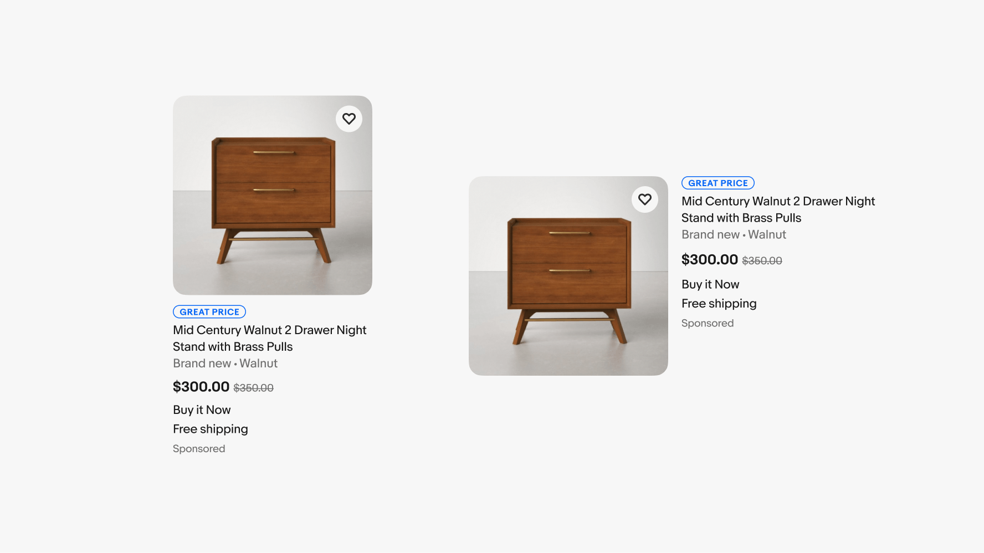984x553 pixels.
Task: Click the GREAT PRICE badge below the vertical card image
Action: (x=209, y=312)
